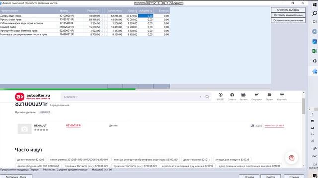Click the muted volume tray icon
The width and height of the screenshot is (318, 178).
click(x=312, y=134)
